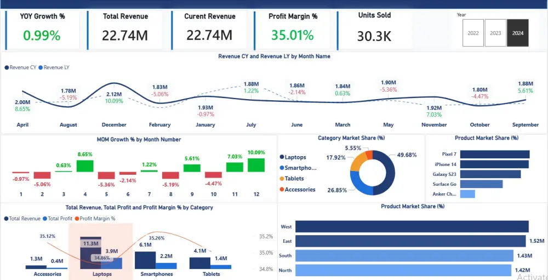This screenshot has height=280, width=548.
Task: Click the Smartphones 2.2M profit column
Action: (x=167, y=266)
